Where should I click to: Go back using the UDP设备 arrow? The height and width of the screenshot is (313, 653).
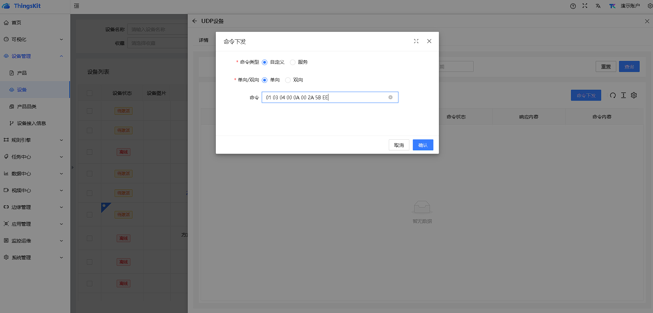pyautogui.click(x=195, y=21)
